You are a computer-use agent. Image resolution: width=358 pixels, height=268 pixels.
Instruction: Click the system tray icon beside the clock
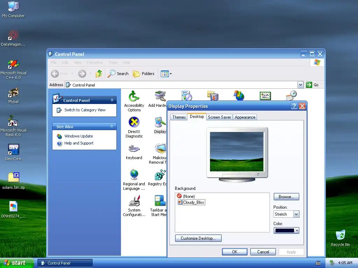click(332, 263)
